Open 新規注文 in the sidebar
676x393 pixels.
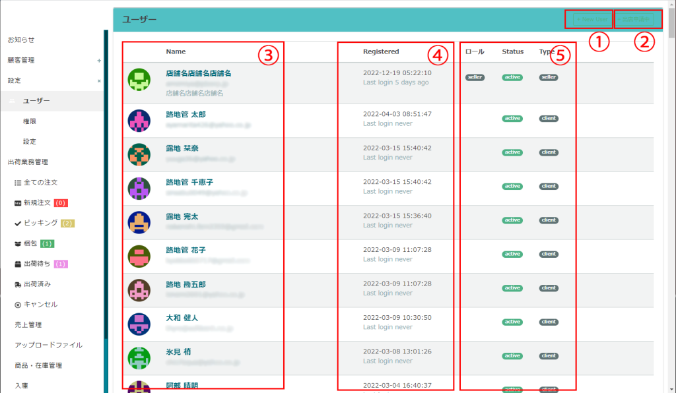point(38,202)
